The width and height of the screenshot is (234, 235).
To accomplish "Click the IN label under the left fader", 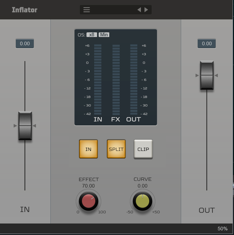I will 25,209.
